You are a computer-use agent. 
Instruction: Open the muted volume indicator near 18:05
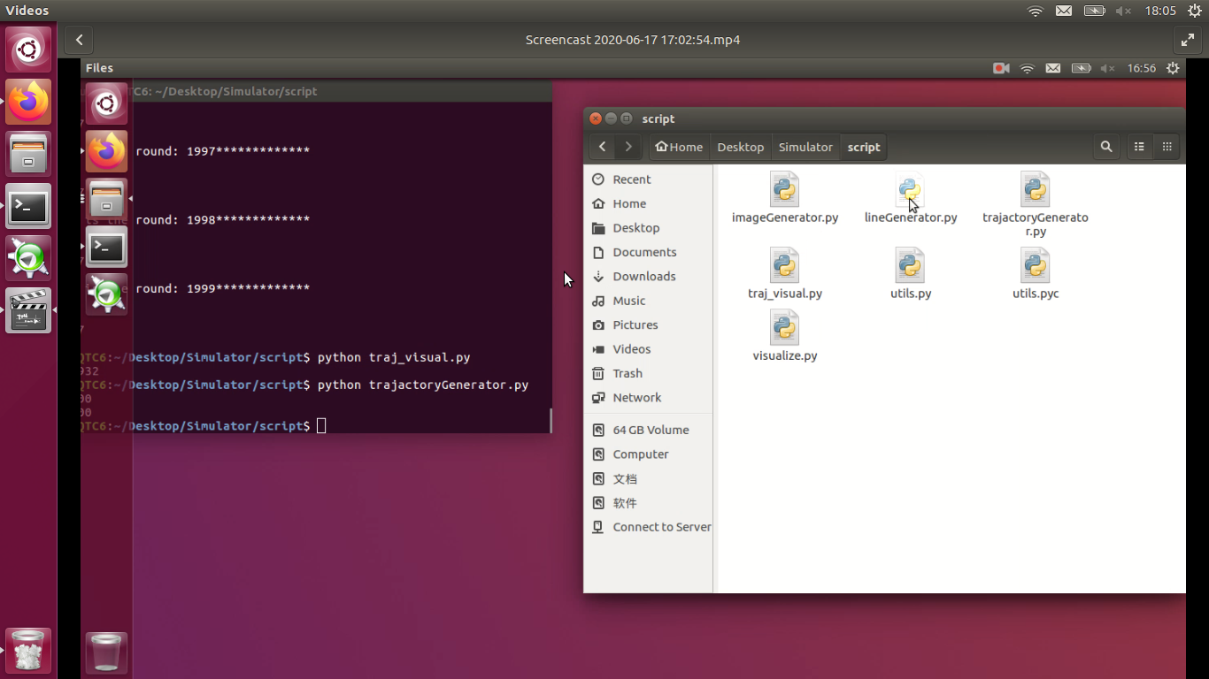(1123, 11)
